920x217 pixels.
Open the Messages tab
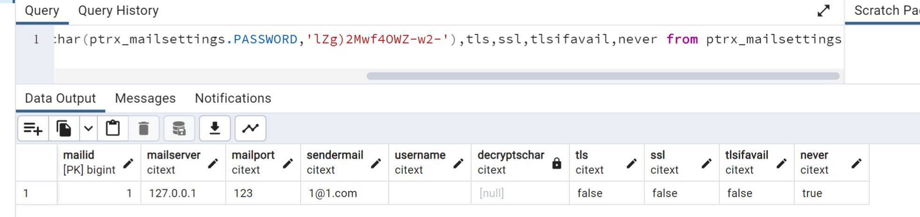[145, 98]
